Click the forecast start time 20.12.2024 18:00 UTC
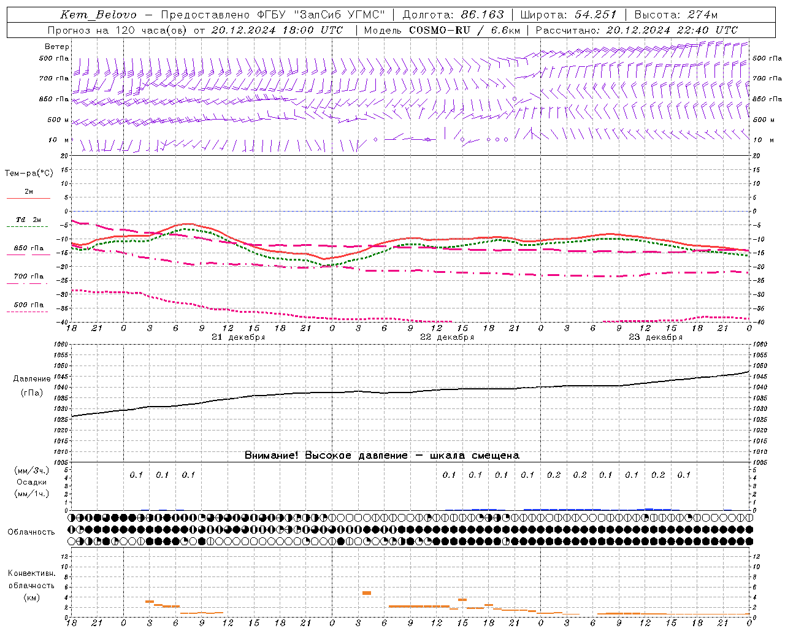The width and height of the screenshot is (785, 628). tap(277, 30)
